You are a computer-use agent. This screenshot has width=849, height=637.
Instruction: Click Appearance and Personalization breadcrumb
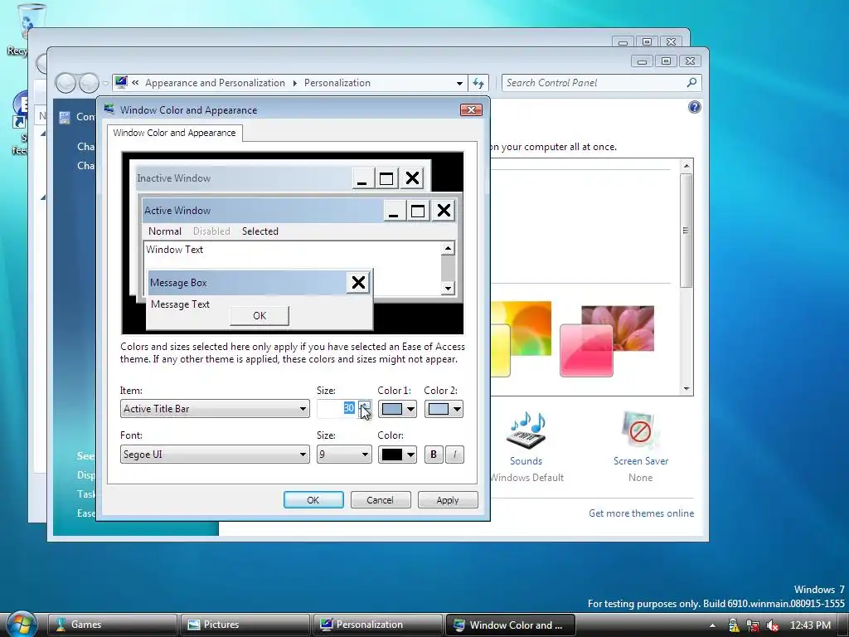coord(215,83)
